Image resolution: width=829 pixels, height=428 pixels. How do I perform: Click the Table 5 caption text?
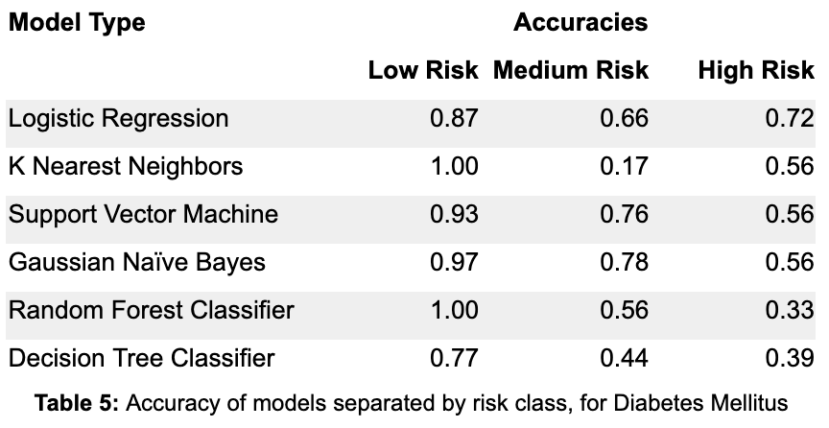pyautogui.click(x=412, y=403)
